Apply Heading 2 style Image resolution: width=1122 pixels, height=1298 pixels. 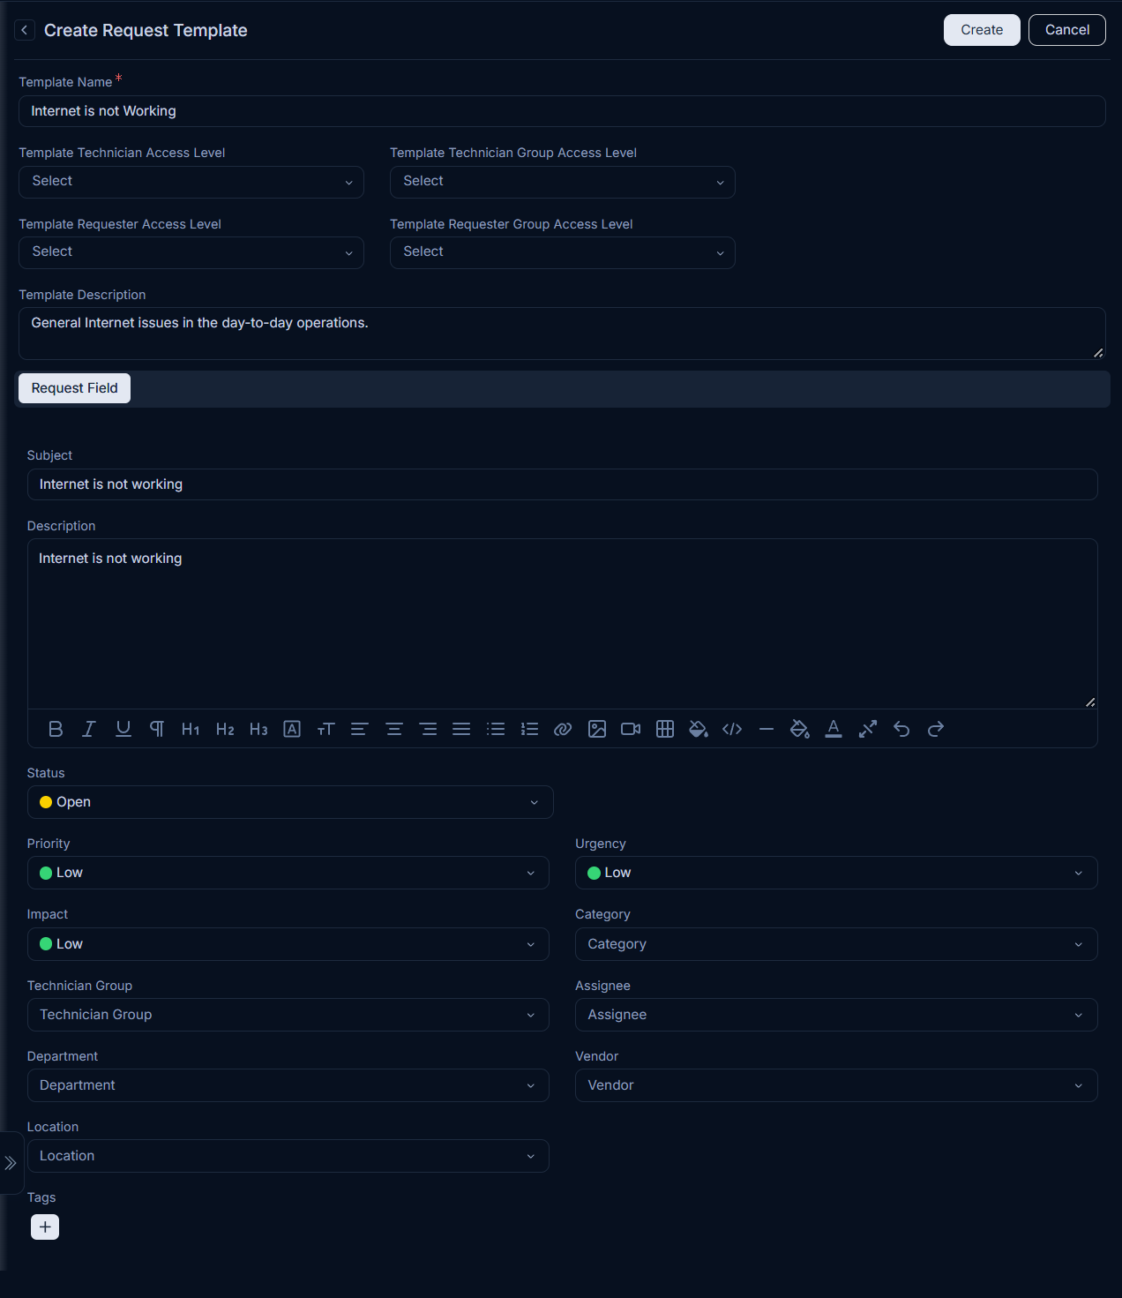(x=225, y=729)
